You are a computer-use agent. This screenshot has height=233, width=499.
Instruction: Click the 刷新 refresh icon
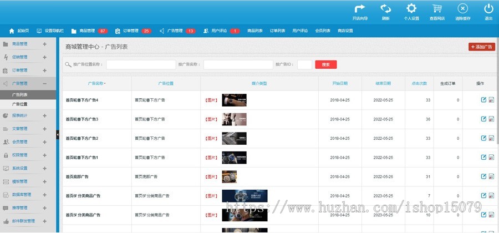tap(386, 8)
